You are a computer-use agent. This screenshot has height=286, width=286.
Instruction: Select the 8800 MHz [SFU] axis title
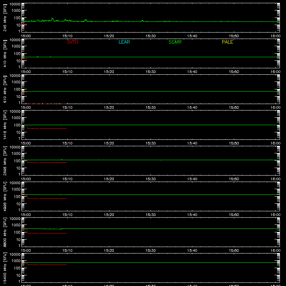coord(5,232)
